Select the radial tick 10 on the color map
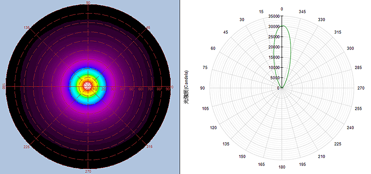This screenshot has height=174, width=371. (95, 89)
